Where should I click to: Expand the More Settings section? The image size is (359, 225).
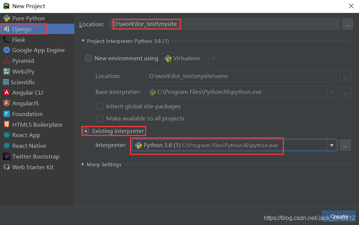83,164
